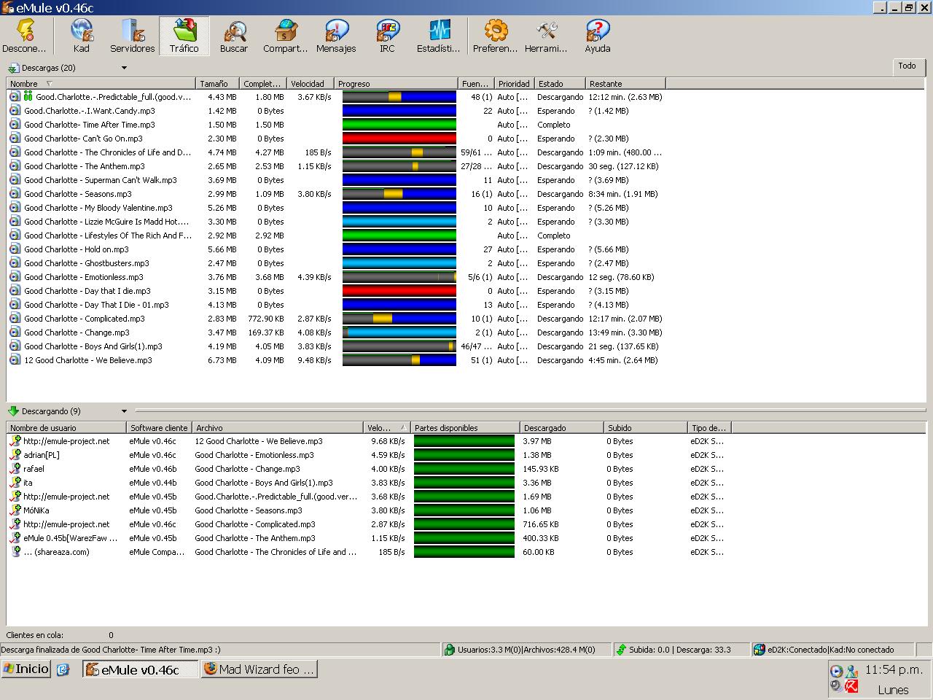
Task: Sort downloads by Velocidad column
Action: (x=311, y=84)
